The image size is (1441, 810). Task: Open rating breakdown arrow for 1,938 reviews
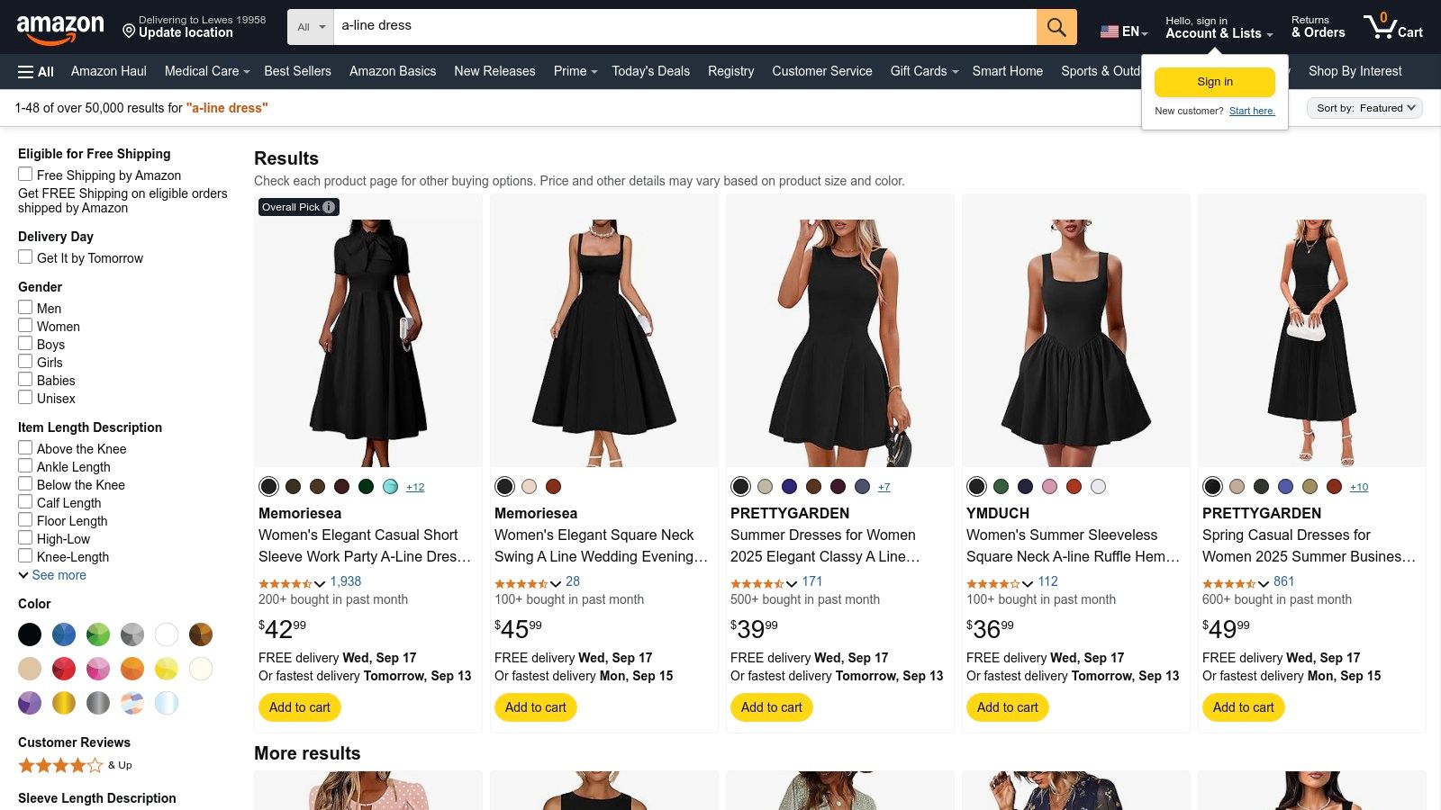coord(319,583)
